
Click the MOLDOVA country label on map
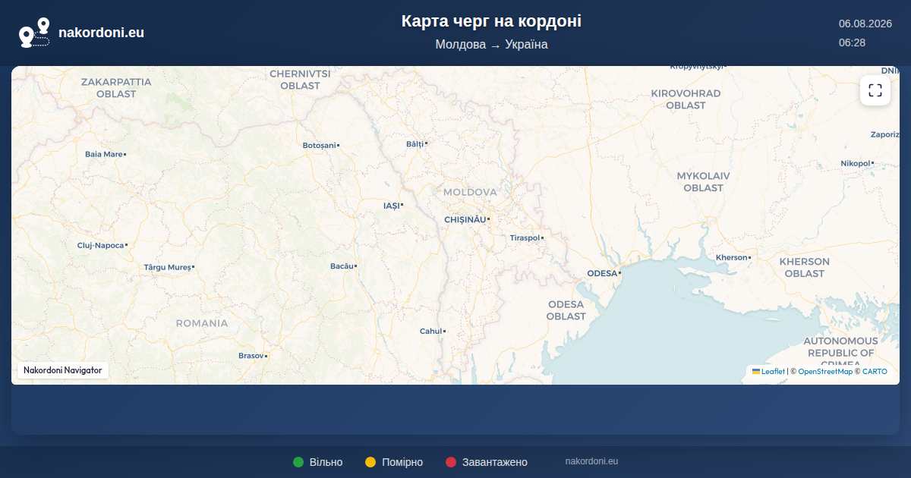470,193
